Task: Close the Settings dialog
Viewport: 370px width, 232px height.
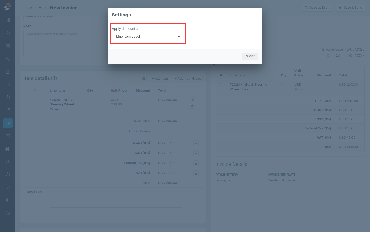Action: pyautogui.click(x=250, y=56)
